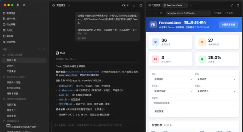243x132 pixels.
Task: Select the 页面开发 task
Action: click(24, 60)
